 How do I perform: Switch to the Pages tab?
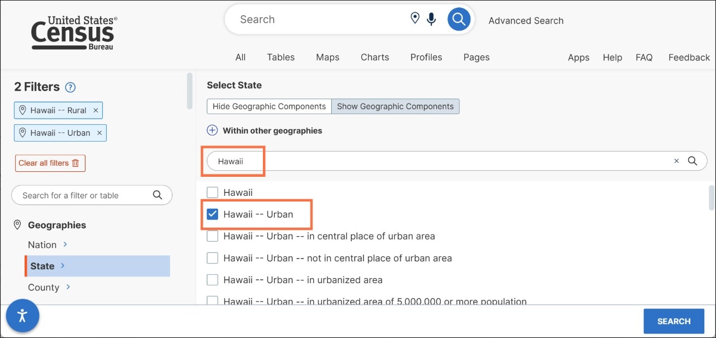pos(477,57)
